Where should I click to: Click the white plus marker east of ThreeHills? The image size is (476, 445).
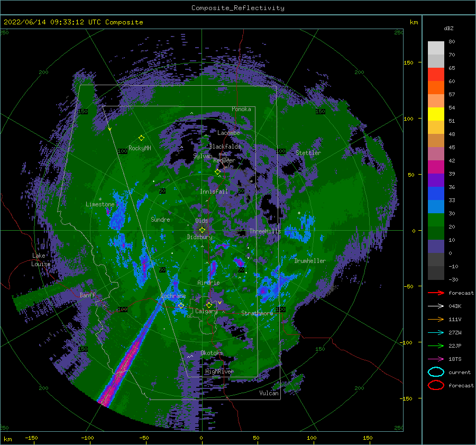click(299, 213)
